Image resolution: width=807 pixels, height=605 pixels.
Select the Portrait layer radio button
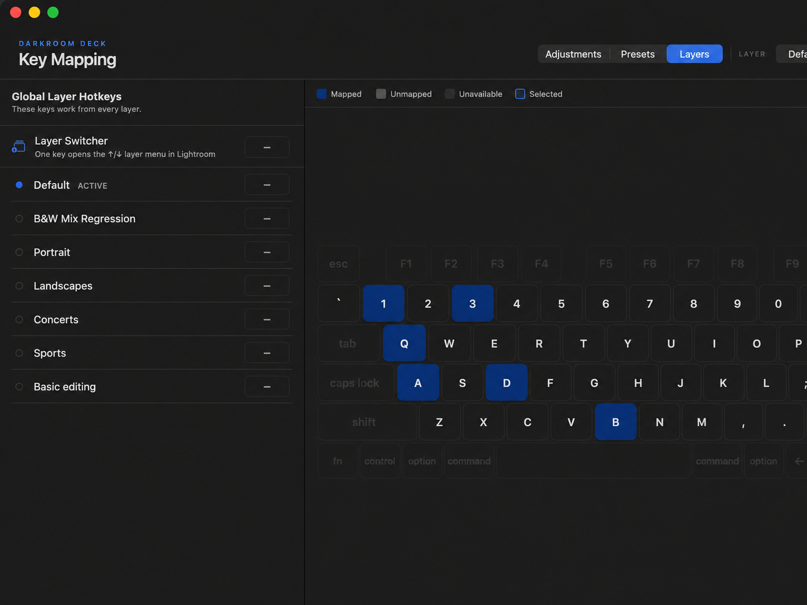point(19,252)
